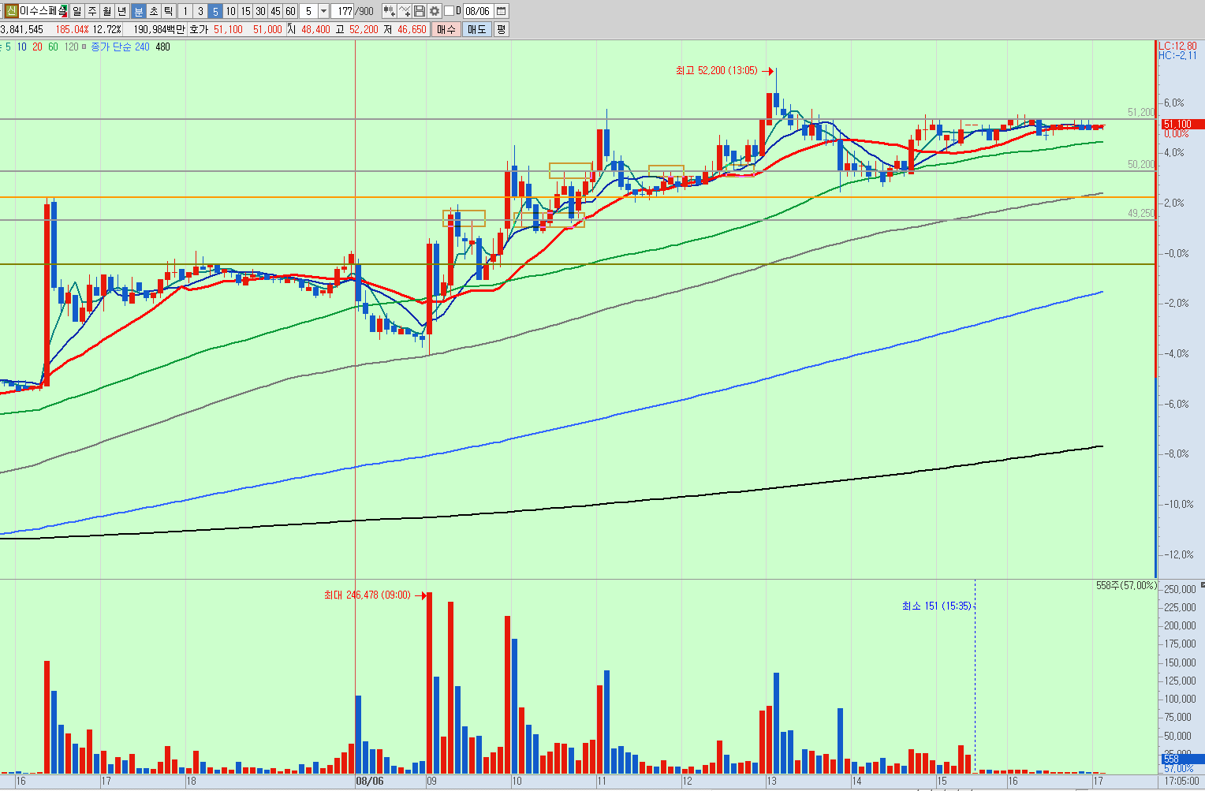The width and height of the screenshot is (1205, 791).
Task: Select the 일 (daily) chart period
Action: tap(77, 11)
